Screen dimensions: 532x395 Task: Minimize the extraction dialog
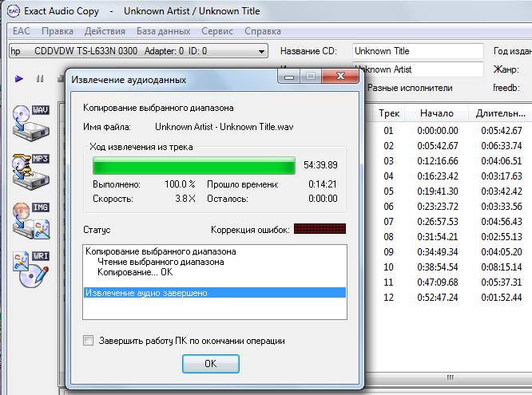(x=288, y=76)
